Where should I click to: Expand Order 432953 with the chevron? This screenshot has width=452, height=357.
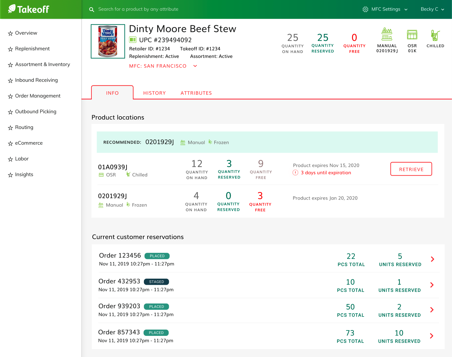coord(432,285)
